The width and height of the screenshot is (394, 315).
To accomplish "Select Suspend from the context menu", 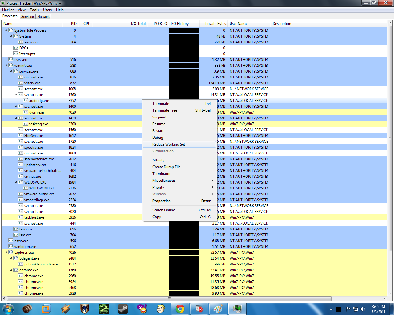I will click(179, 117).
